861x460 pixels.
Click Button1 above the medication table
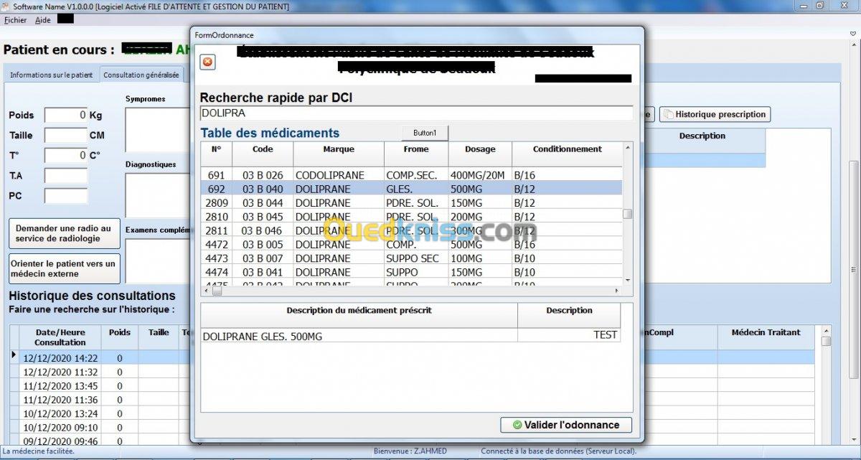[425, 133]
